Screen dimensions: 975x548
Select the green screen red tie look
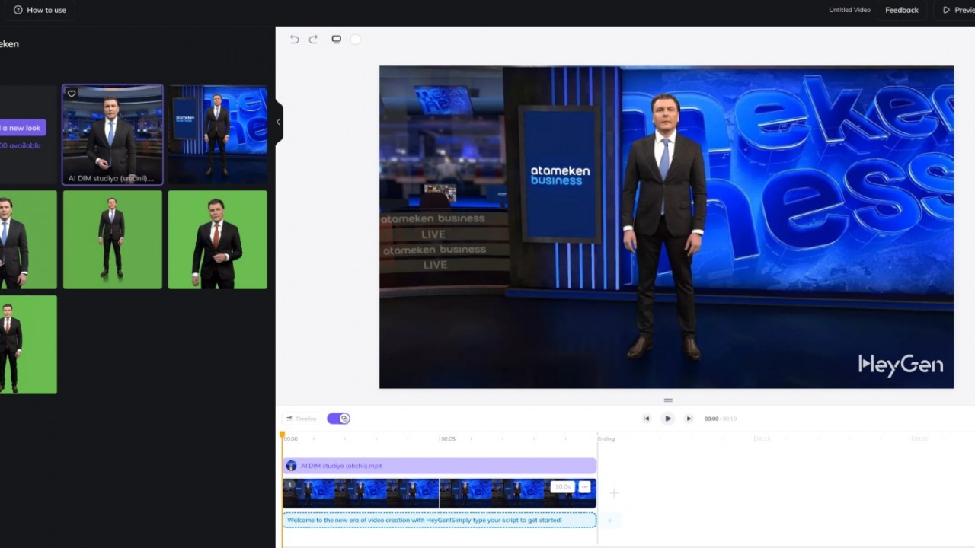pos(218,240)
